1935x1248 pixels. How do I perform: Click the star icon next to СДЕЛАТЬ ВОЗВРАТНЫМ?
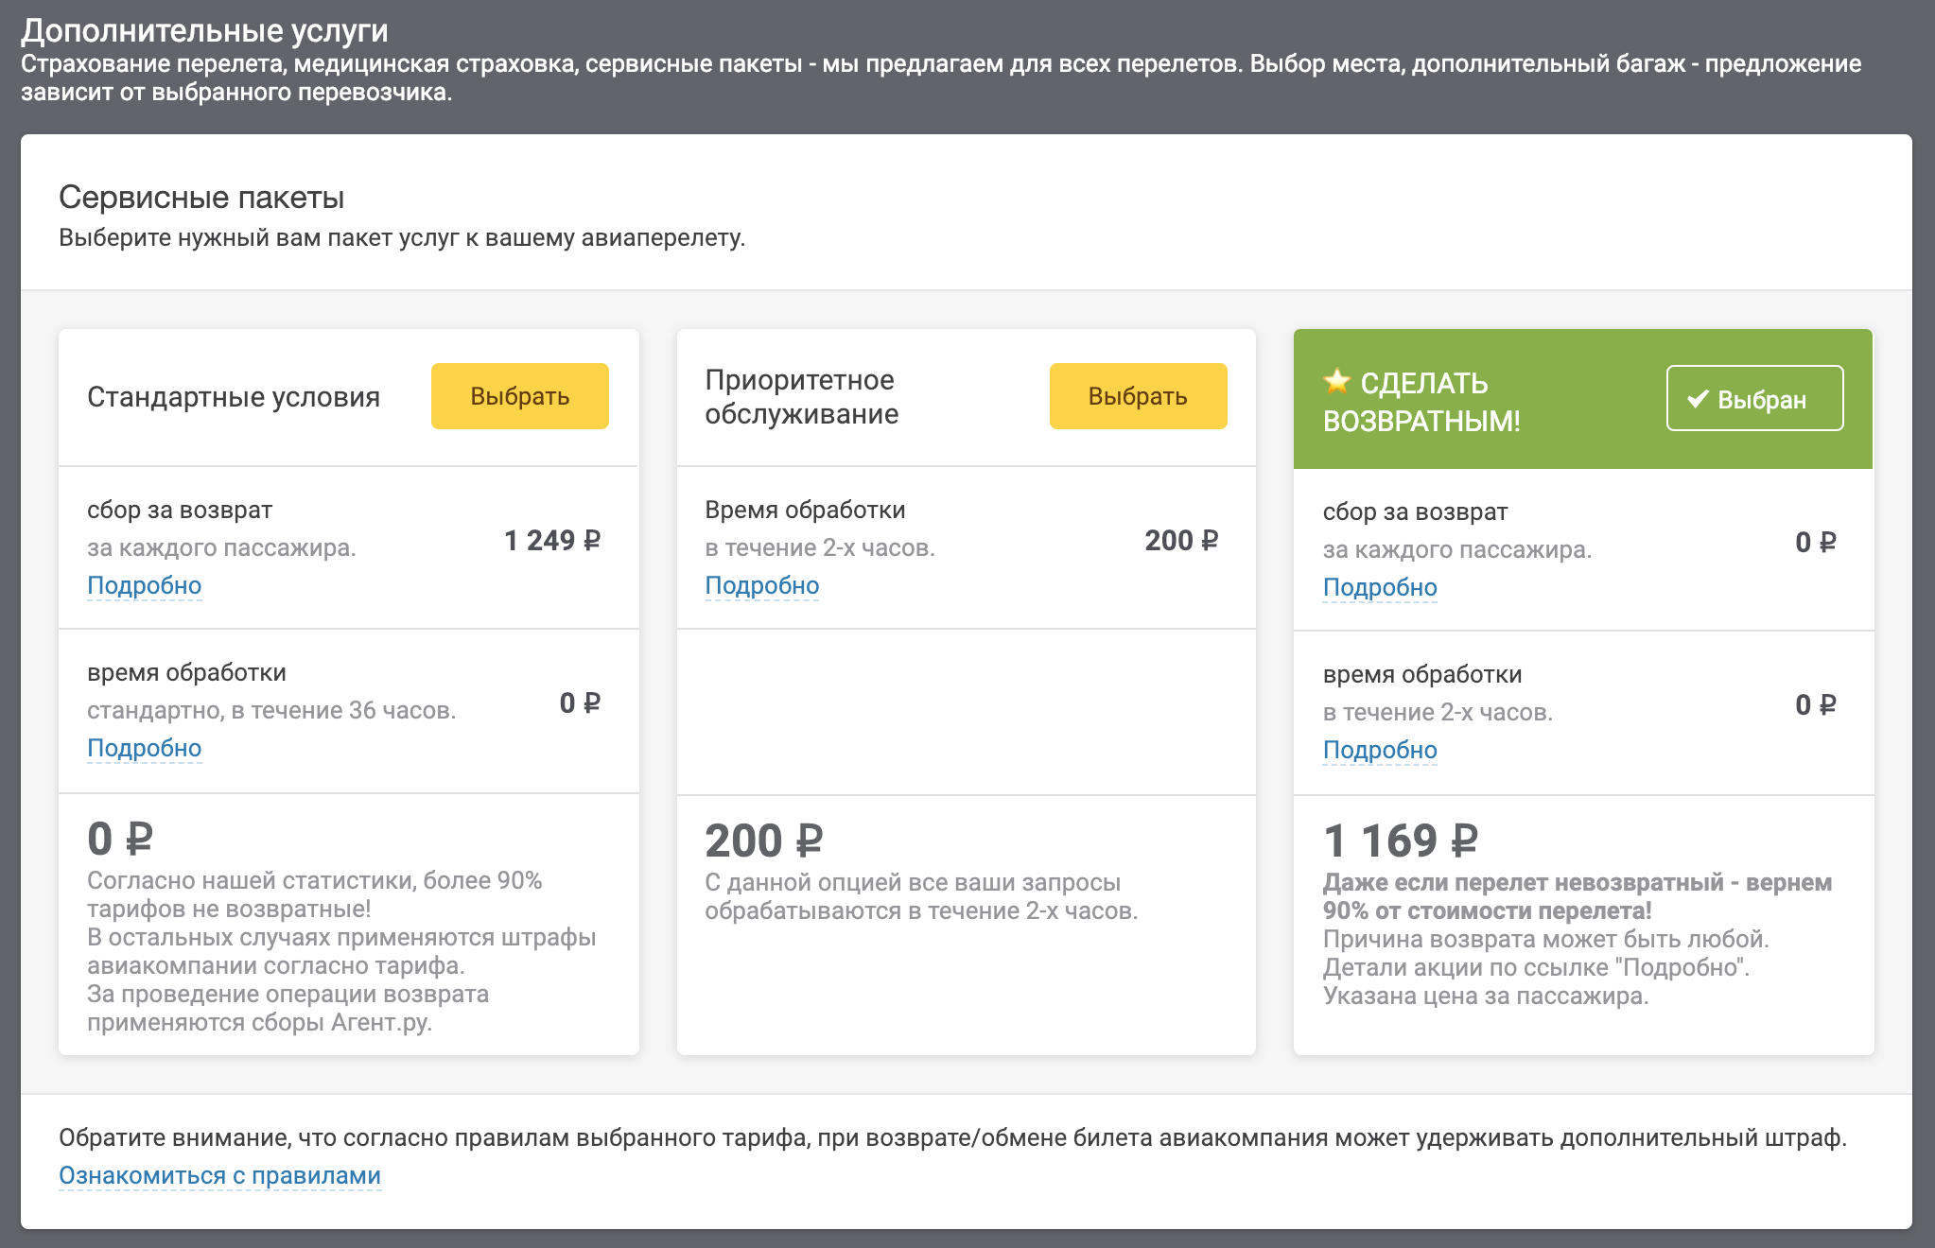tap(1336, 381)
